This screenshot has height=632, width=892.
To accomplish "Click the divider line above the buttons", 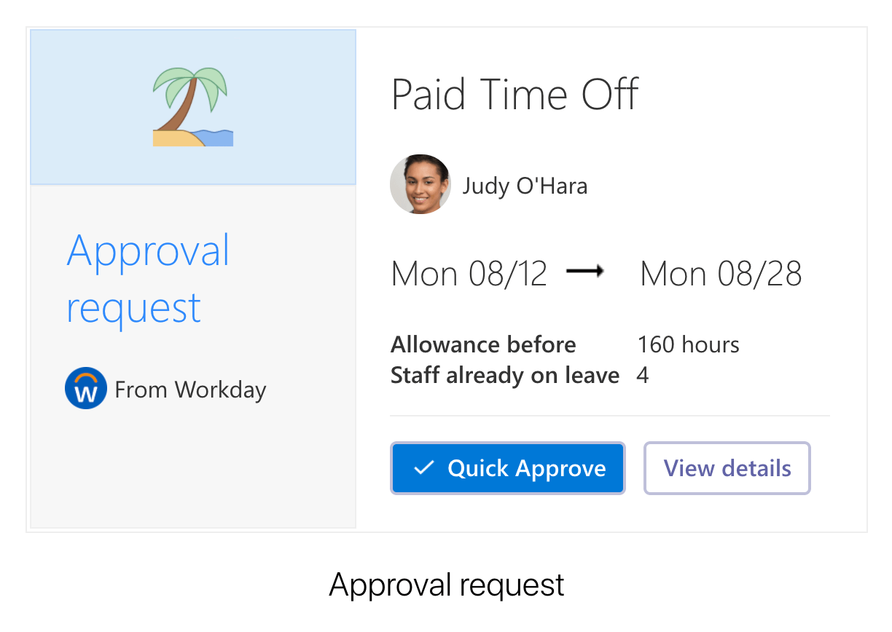I will (x=609, y=416).
